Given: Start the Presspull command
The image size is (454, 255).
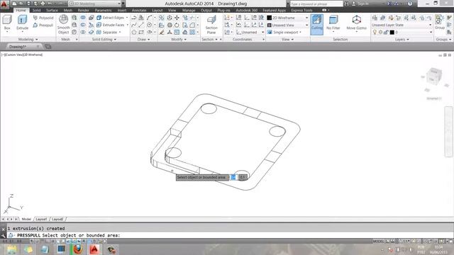Looking at the screenshot, I should click(43, 25).
